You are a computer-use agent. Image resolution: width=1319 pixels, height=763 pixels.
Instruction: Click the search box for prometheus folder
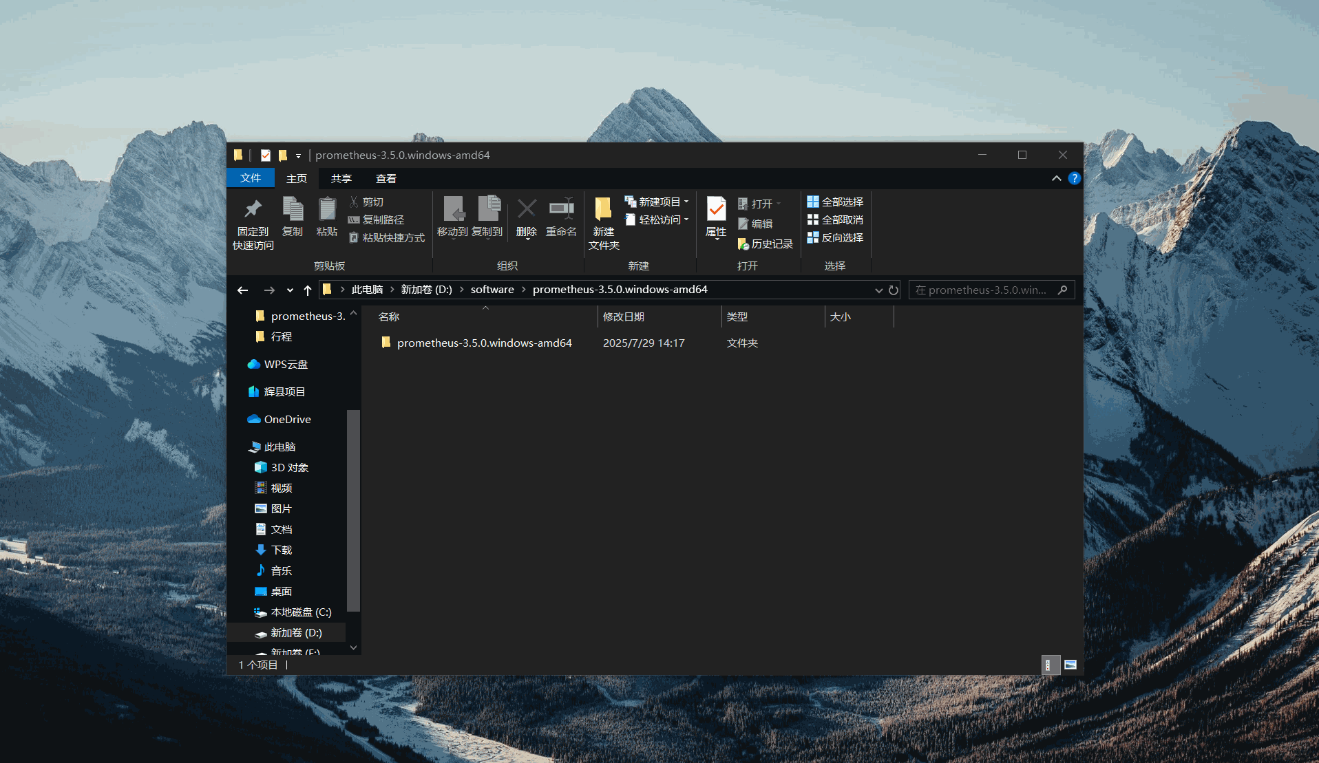pos(984,290)
